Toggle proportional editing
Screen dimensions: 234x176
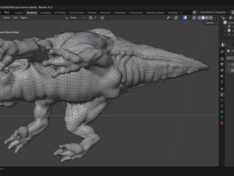coord(102,18)
